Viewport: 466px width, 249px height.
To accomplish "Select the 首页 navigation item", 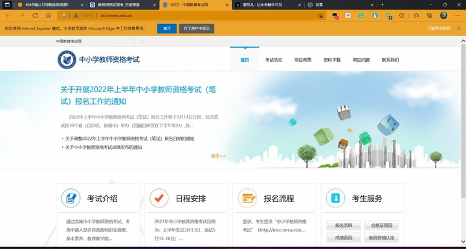I will click(x=245, y=60).
